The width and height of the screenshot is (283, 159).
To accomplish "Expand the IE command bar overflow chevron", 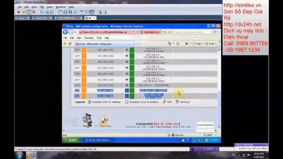I will (219, 42).
